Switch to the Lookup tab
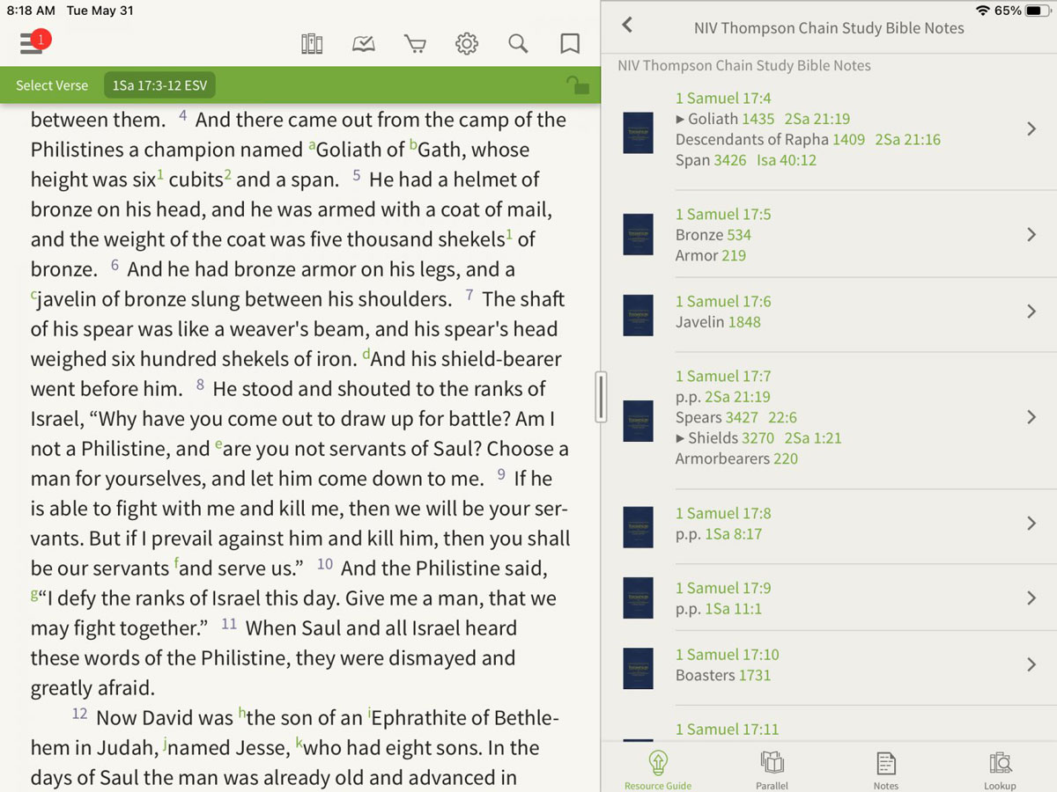Image resolution: width=1057 pixels, height=792 pixels. point(1000,770)
